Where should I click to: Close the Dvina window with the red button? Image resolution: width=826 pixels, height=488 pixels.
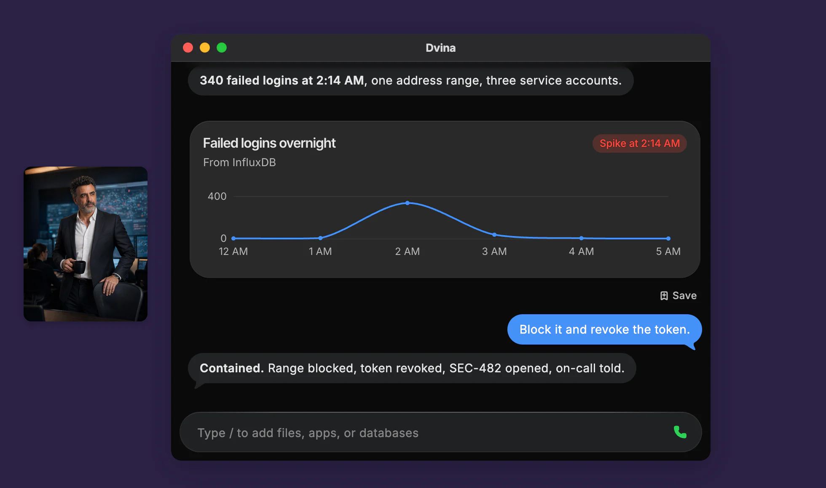(x=188, y=48)
